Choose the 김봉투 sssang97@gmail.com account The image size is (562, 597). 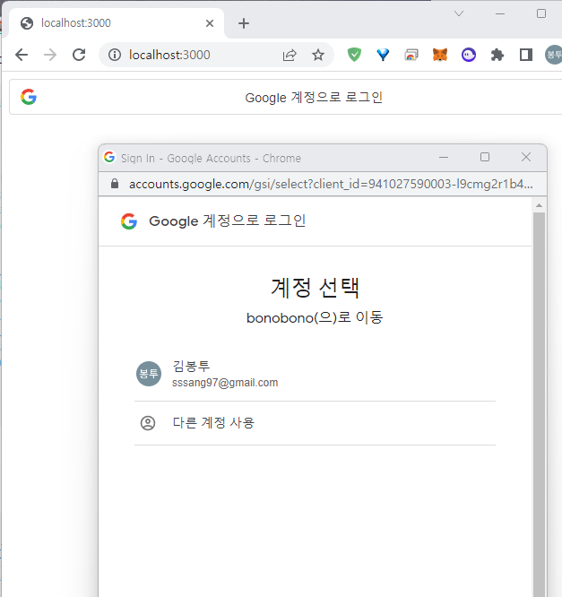tap(314, 374)
